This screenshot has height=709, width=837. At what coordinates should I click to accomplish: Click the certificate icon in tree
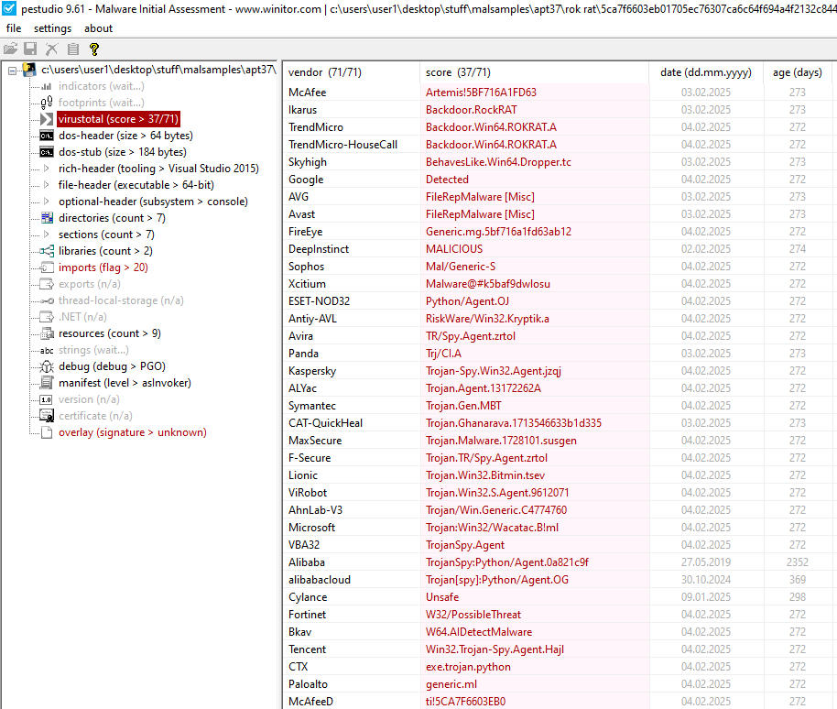click(x=47, y=416)
